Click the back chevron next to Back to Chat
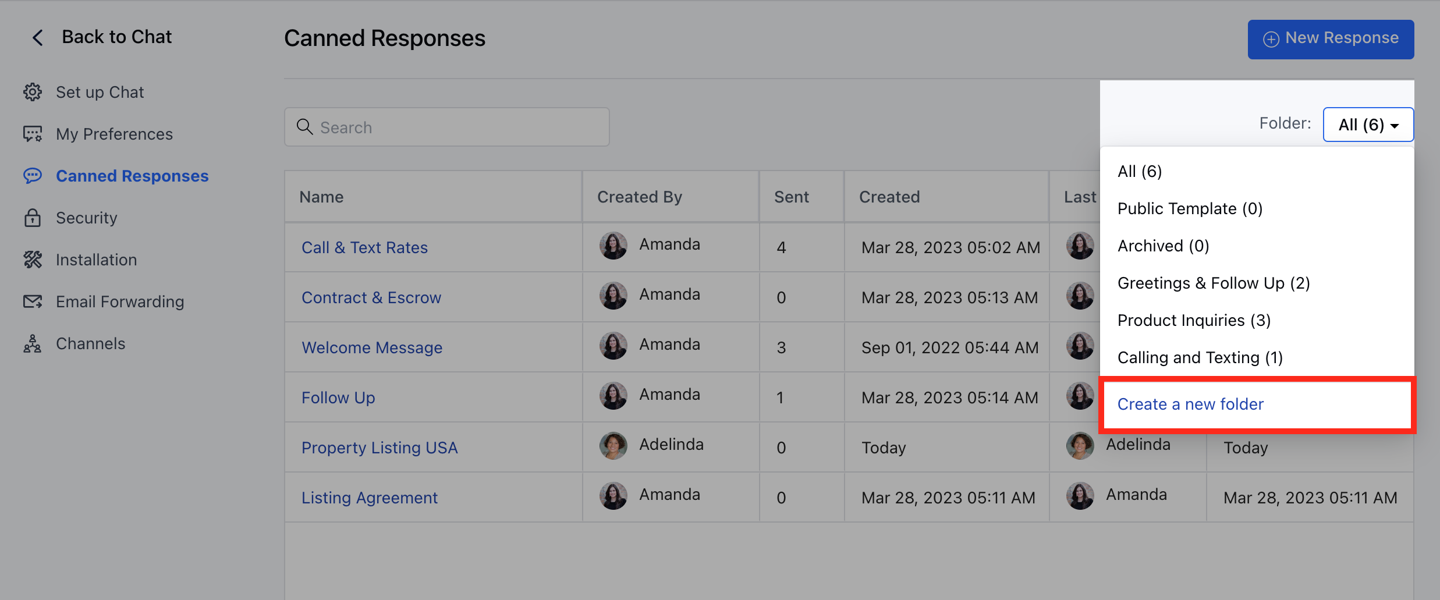The height and width of the screenshot is (600, 1440). (37, 37)
